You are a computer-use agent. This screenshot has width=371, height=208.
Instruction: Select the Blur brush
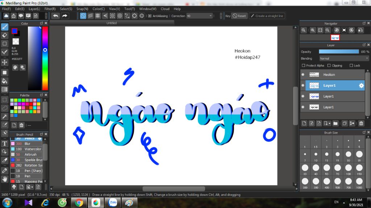[26, 144]
